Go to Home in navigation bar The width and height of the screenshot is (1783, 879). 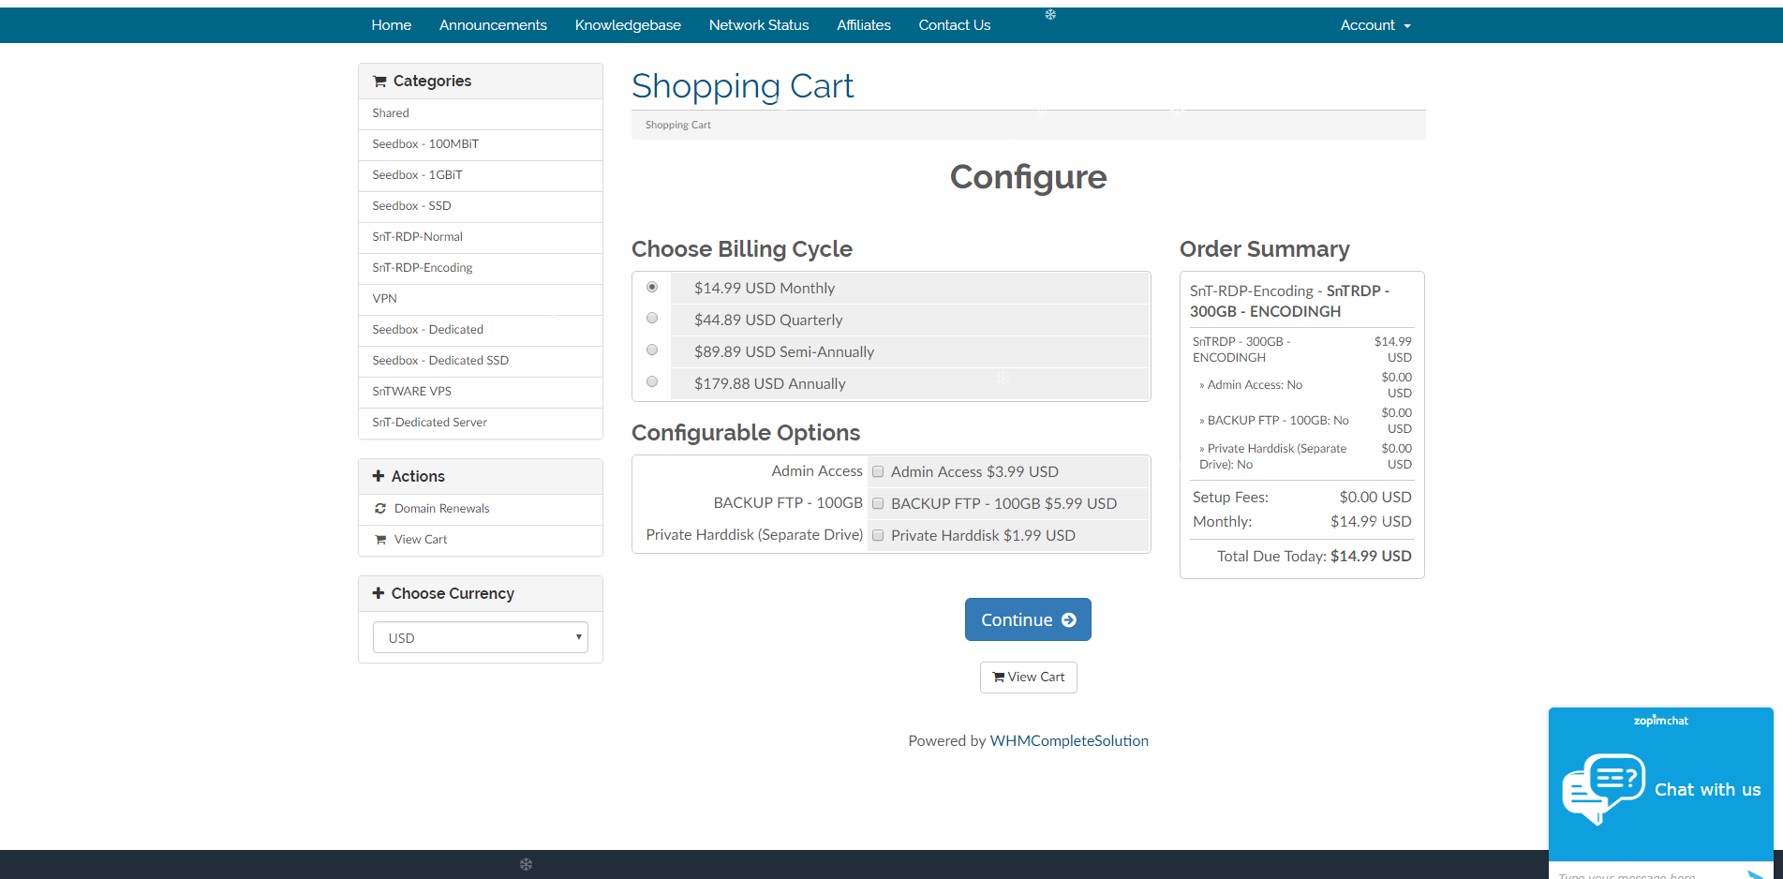392,25
